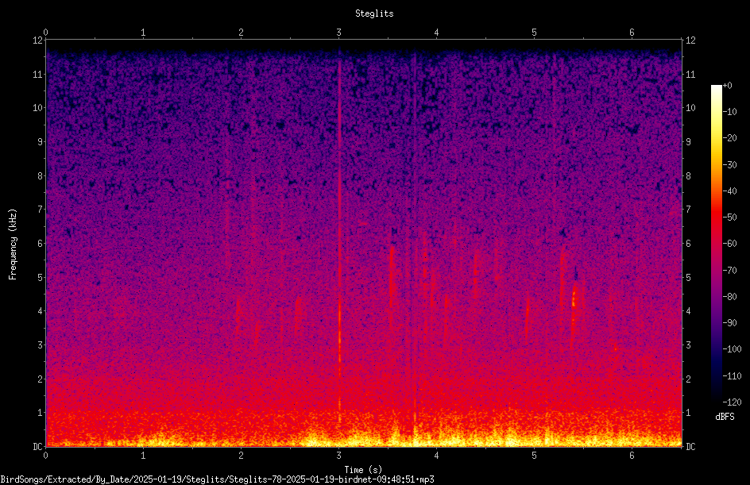
Task: Click the Time (s) axis label
Action: (363, 470)
